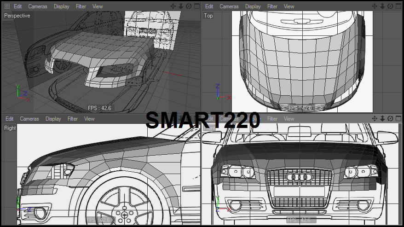404x227 pixels.
Task: Open Filter menu in Top viewport
Action: pyautogui.click(x=272, y=6)
